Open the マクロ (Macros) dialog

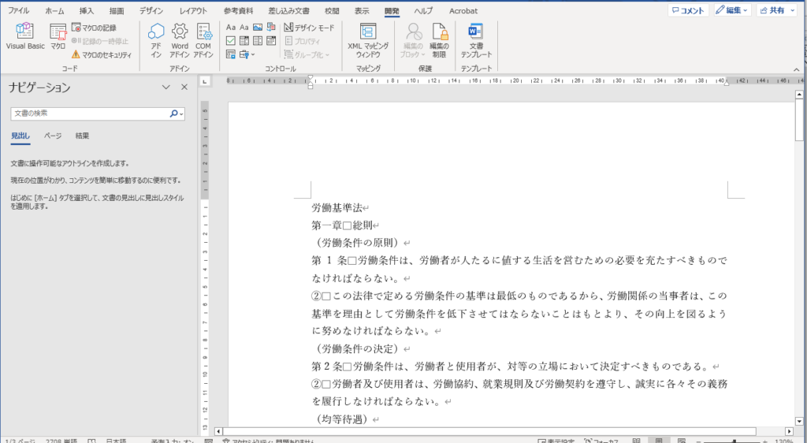tap(58, 37)
